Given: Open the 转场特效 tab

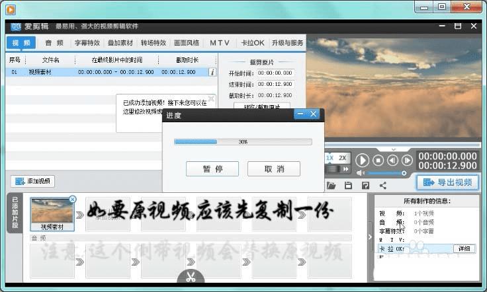Looking at the screenshot, I should (x=154, y=43).
